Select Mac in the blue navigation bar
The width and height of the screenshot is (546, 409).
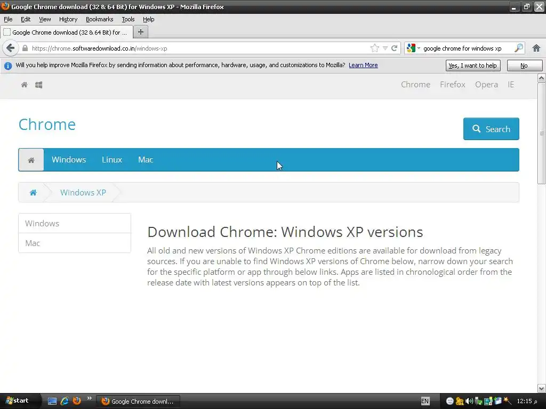point(146,160)
